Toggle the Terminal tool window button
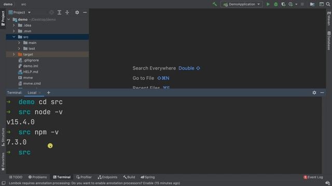Screen dimensions: 332x186 [62, 177]
